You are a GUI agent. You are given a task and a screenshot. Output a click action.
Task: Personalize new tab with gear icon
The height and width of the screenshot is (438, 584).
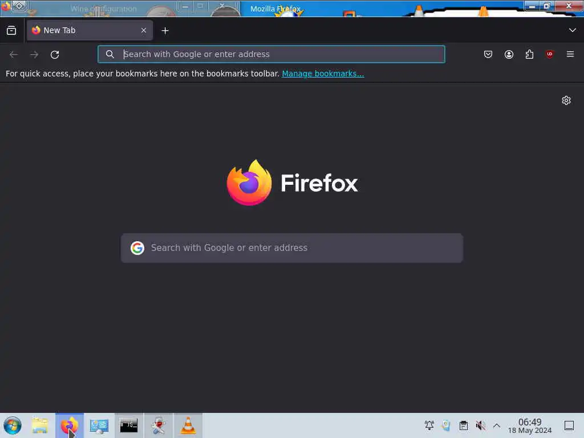pos(566,100)
